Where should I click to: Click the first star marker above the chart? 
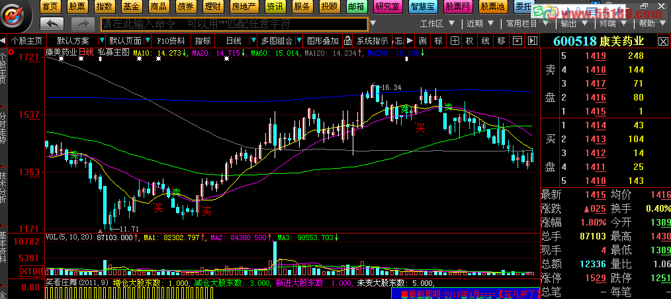point(61,59)
